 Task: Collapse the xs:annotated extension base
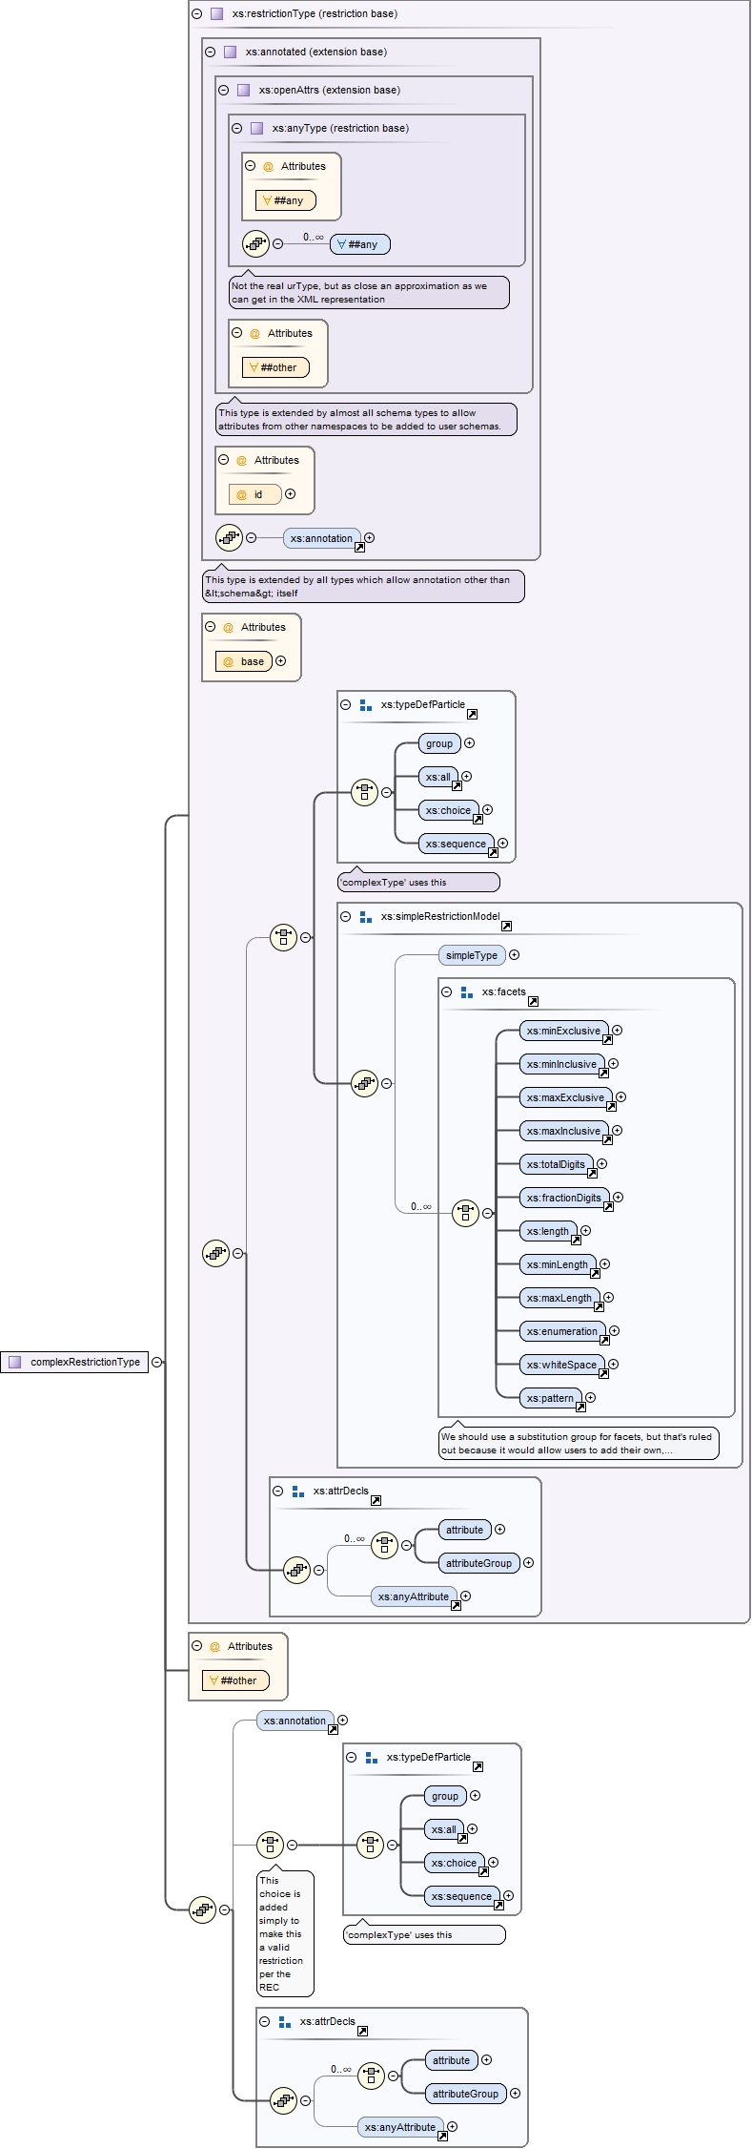[x=211, y=52]
